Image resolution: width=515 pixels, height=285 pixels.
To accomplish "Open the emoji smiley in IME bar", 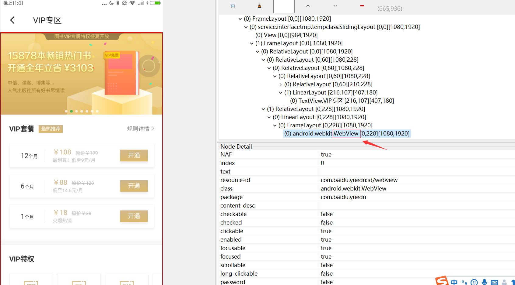I will [474, 282].
